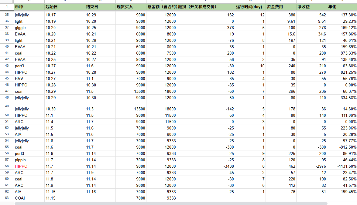
Task: Select the 9.61 funding fee cell in row 36
Action: (281, 21)
